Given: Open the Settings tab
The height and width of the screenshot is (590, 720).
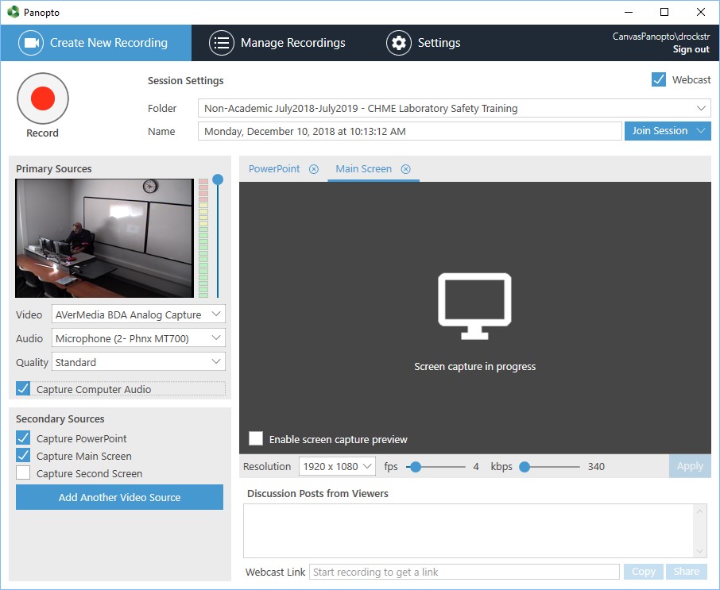Looking at the screenshot, I should point(424,43).
